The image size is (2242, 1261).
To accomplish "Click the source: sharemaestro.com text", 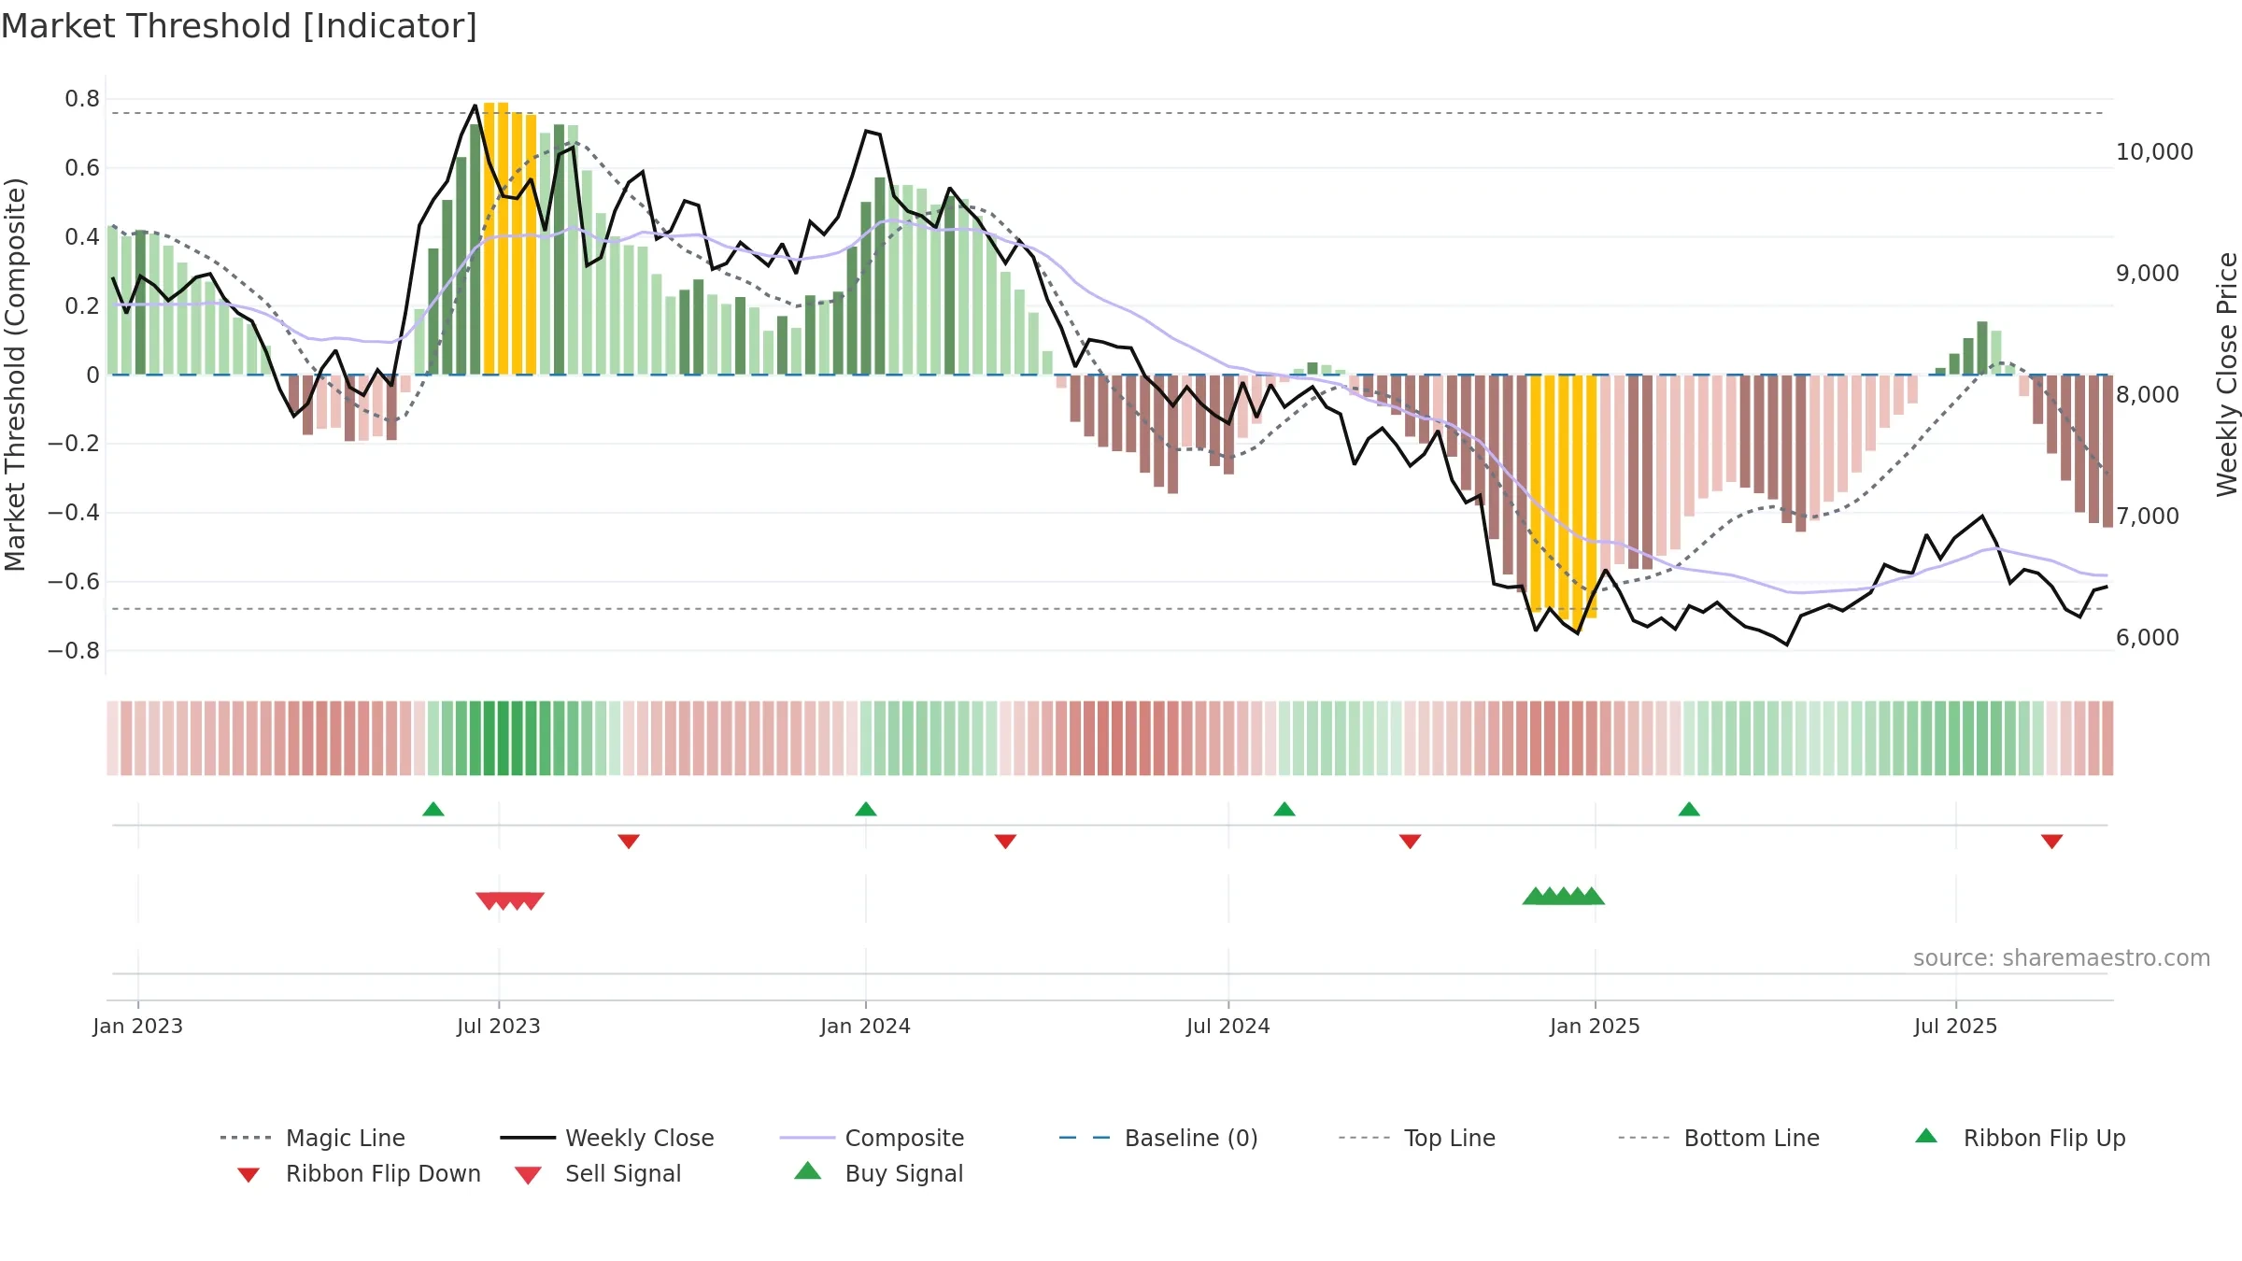I will pyautogui.click(x=2062, y=958).
